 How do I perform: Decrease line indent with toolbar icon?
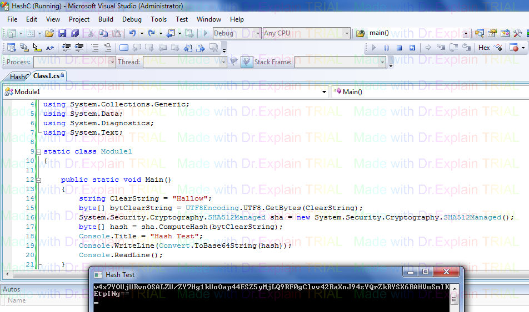(x=66, y=48)
